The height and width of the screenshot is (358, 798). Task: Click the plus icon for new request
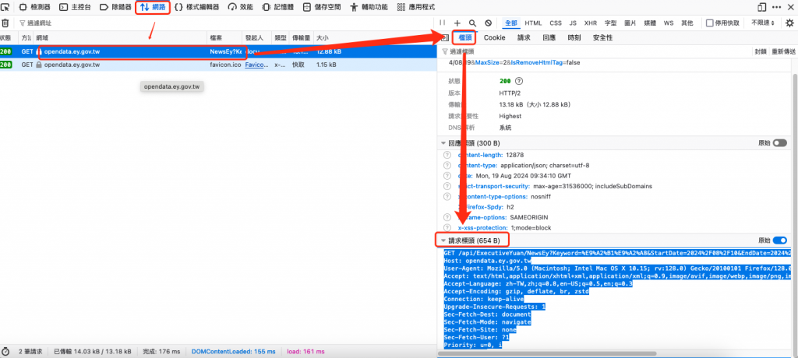pyautogui.click(x=457, y=23)
